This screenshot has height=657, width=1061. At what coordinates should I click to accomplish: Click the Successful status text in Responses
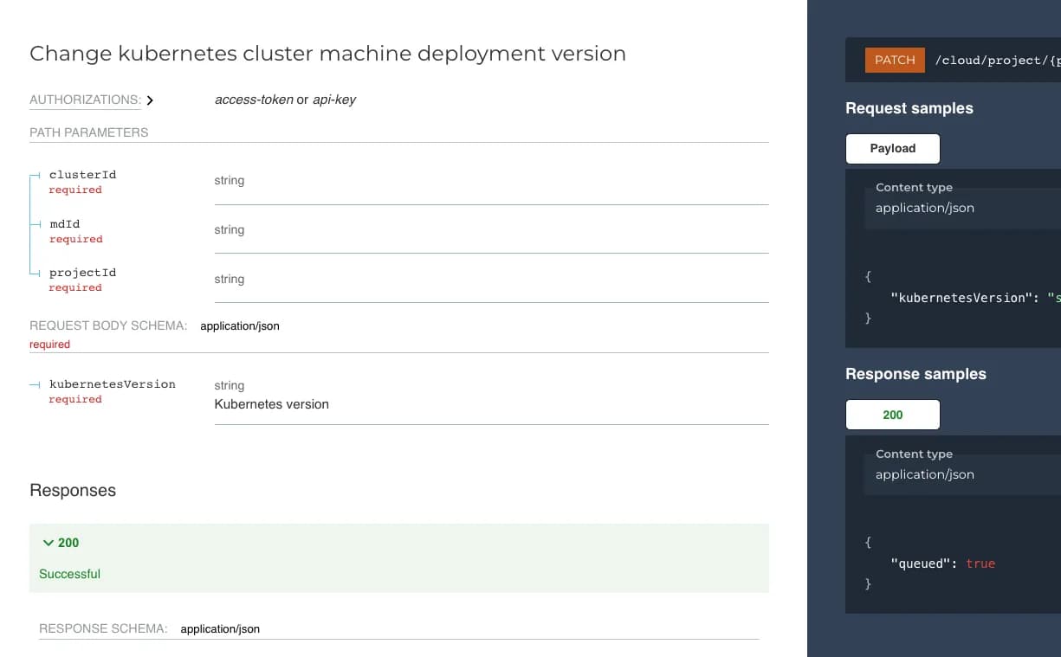click(x=69, y=574)
